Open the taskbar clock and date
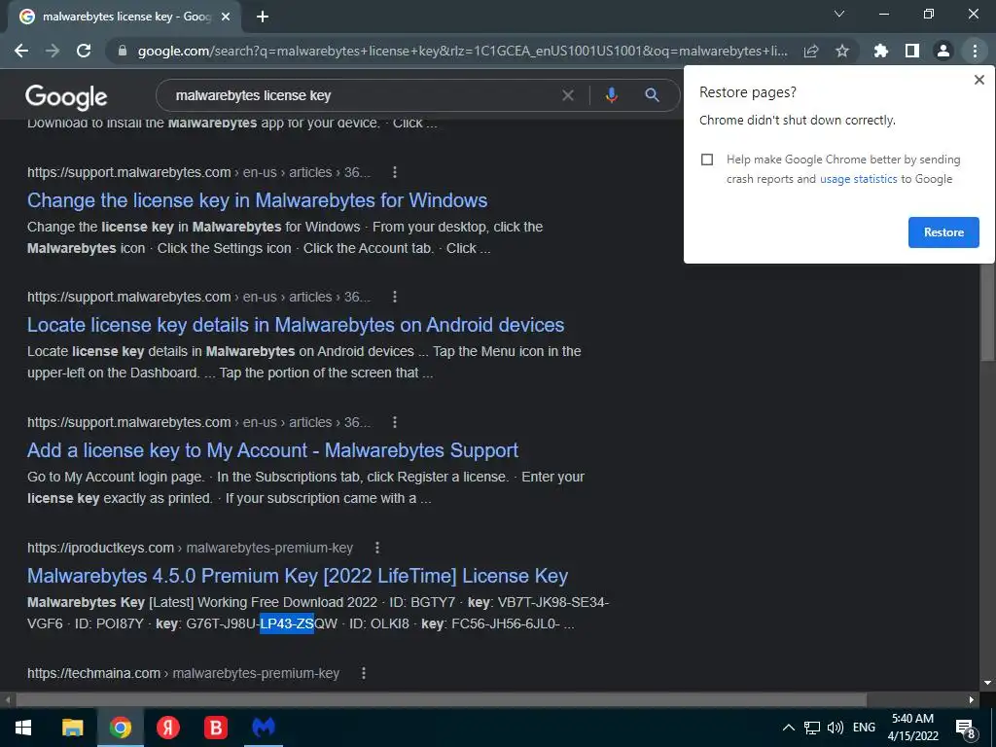This screenshot has width=996, height=747. tap(912, 728)
